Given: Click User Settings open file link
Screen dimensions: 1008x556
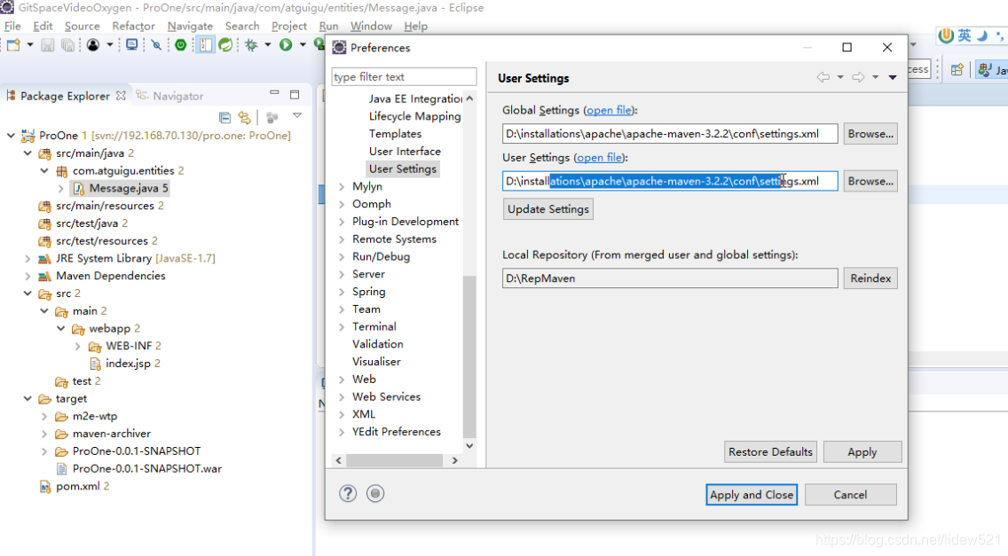Looking at the screenshot, I should (599, 158).
